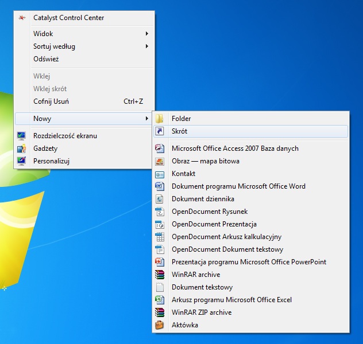Click the Rozdzielczość ekranu monitor icon

[21, 136]
